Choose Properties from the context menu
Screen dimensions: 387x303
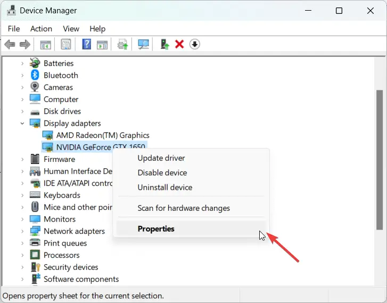[x=191, y=228]
